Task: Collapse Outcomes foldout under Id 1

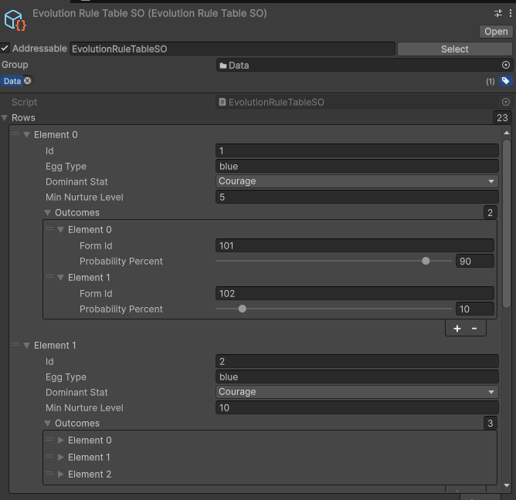Action: tap(48, 213)
